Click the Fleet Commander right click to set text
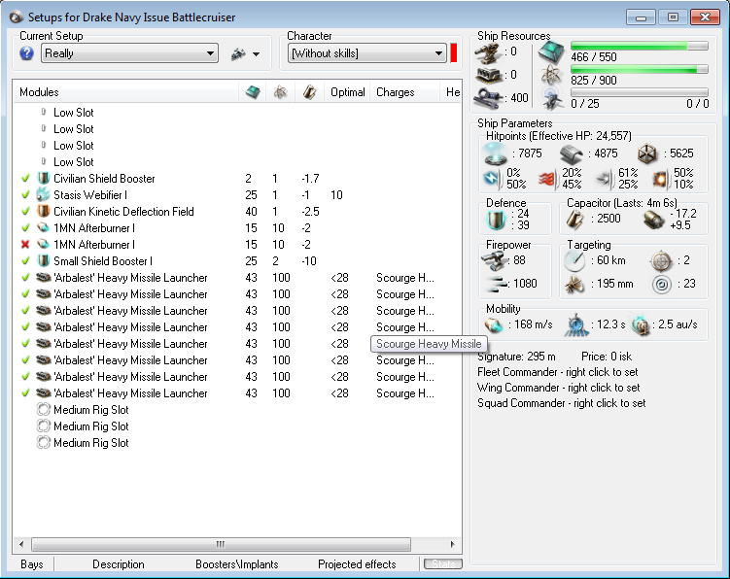Screen dimensions: 730x579 pyautogui.click(x=557, y=372)
